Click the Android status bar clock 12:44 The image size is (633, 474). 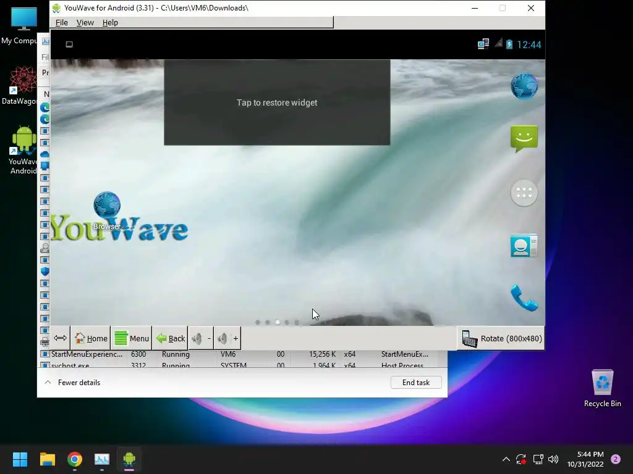(x=529, y=44)
